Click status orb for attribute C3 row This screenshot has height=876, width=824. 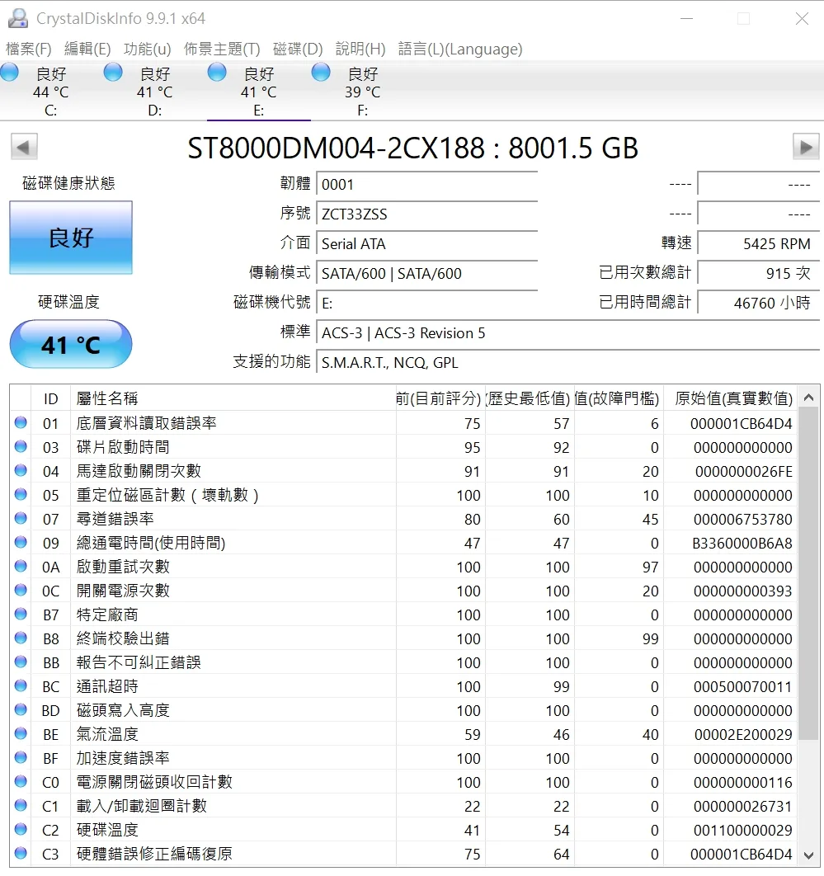[x=21, y=853]
